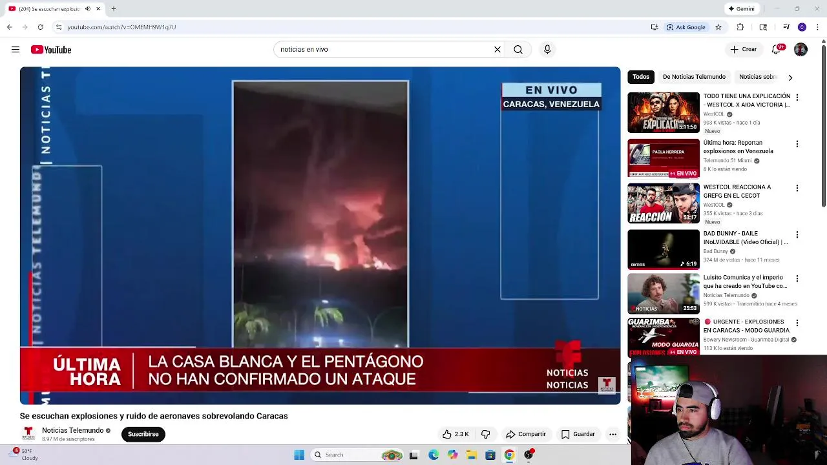Open options for Bad Bunny video
This screenshot has width=827, height=465.
797,234
